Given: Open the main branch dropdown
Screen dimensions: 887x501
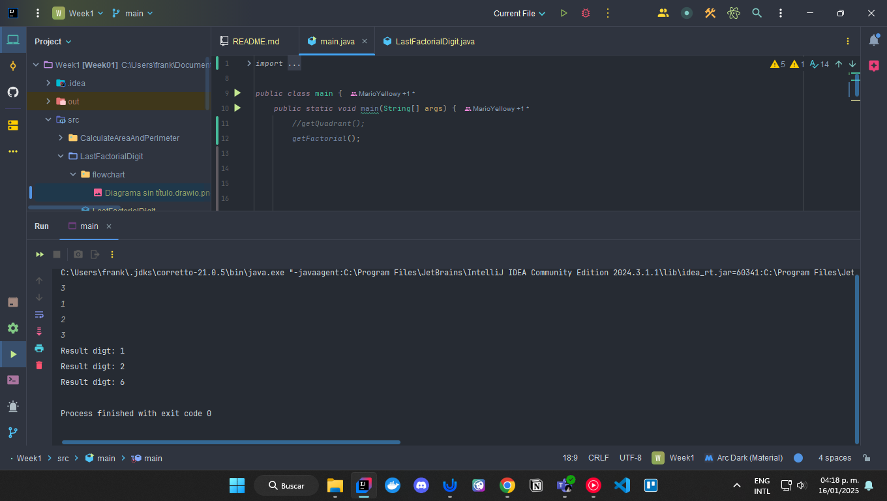Looking at the screenshot, I should click(132, 13).
